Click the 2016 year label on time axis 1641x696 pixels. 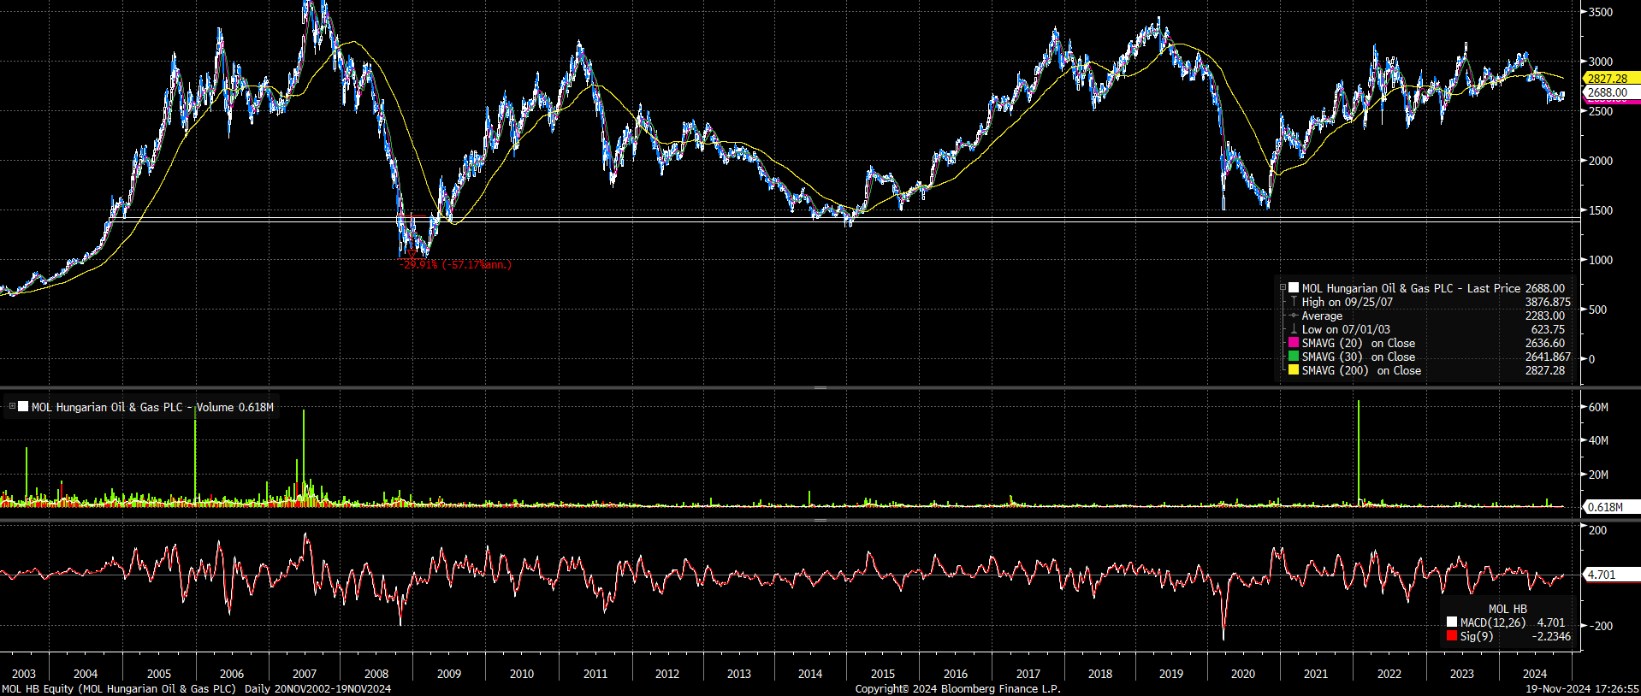(x=956, y=674)
